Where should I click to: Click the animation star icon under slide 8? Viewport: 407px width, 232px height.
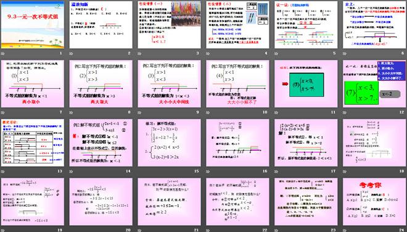coord(71,112)
